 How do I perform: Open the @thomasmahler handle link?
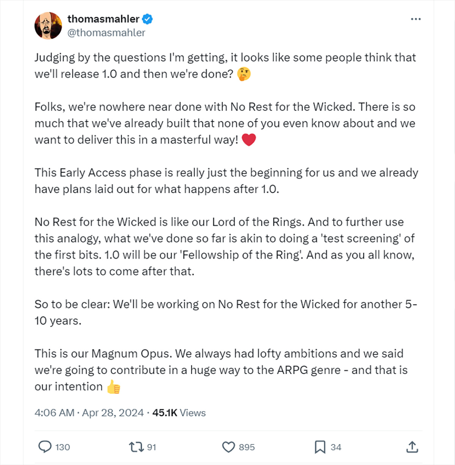[106, 33]
